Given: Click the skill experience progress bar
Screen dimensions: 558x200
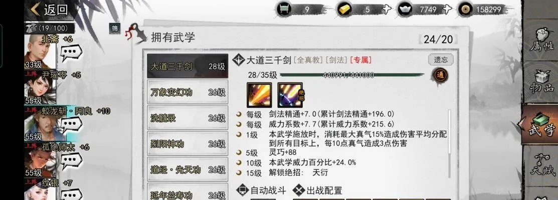Looking at the screenshot, I should [x=351, y=75].
